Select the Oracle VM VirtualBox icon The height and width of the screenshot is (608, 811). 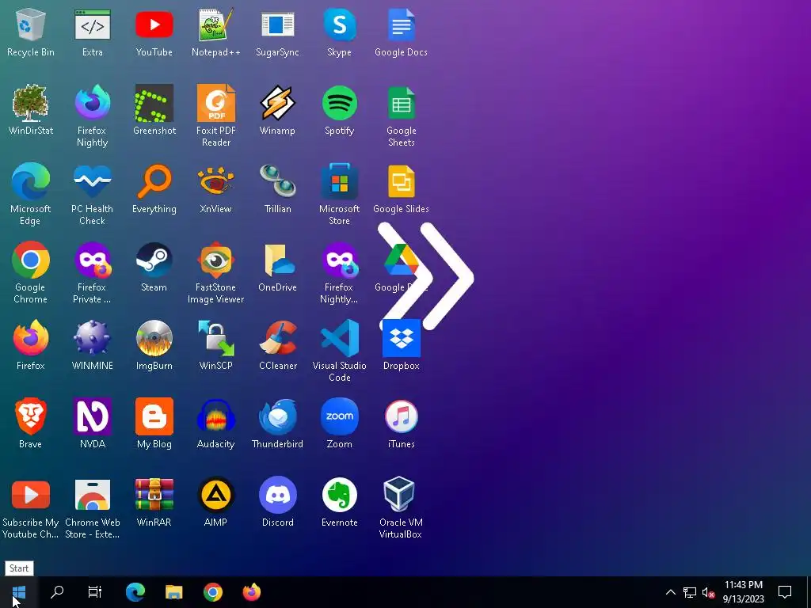(x=399, y=495)
